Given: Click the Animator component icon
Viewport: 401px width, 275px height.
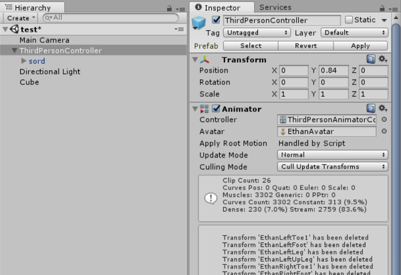Looking at the screenshot, I should (205, 109).
